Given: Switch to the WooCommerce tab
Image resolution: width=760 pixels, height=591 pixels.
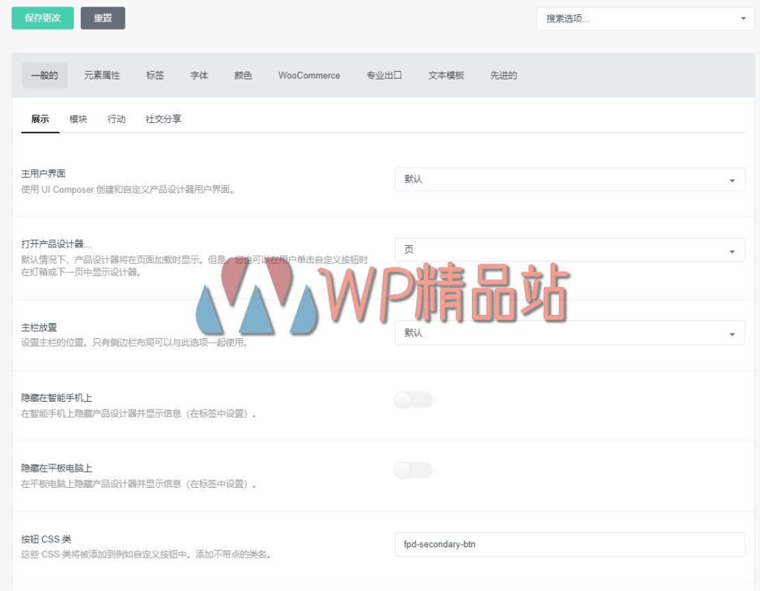Looking at the screenshot, I should (x=309, y=75).
